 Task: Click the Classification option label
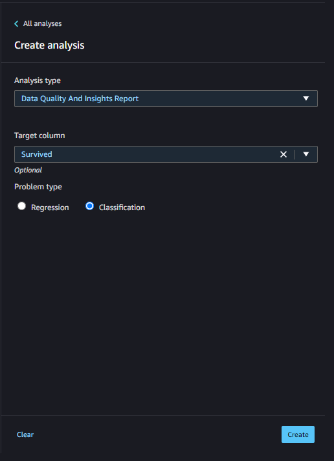click(x=122, y=207)
